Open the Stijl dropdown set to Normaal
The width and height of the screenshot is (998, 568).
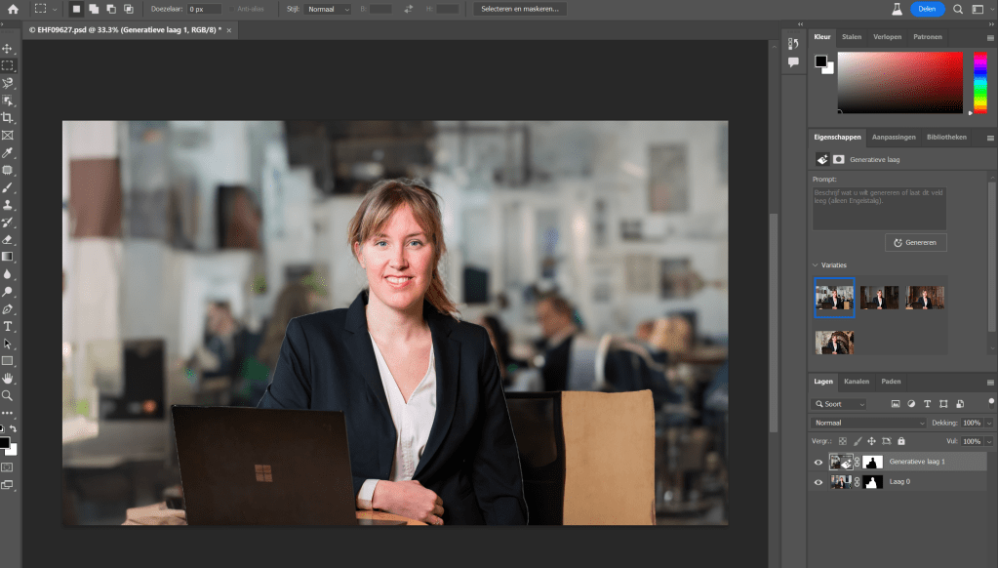pyautogui.click(x=327, y=9)
